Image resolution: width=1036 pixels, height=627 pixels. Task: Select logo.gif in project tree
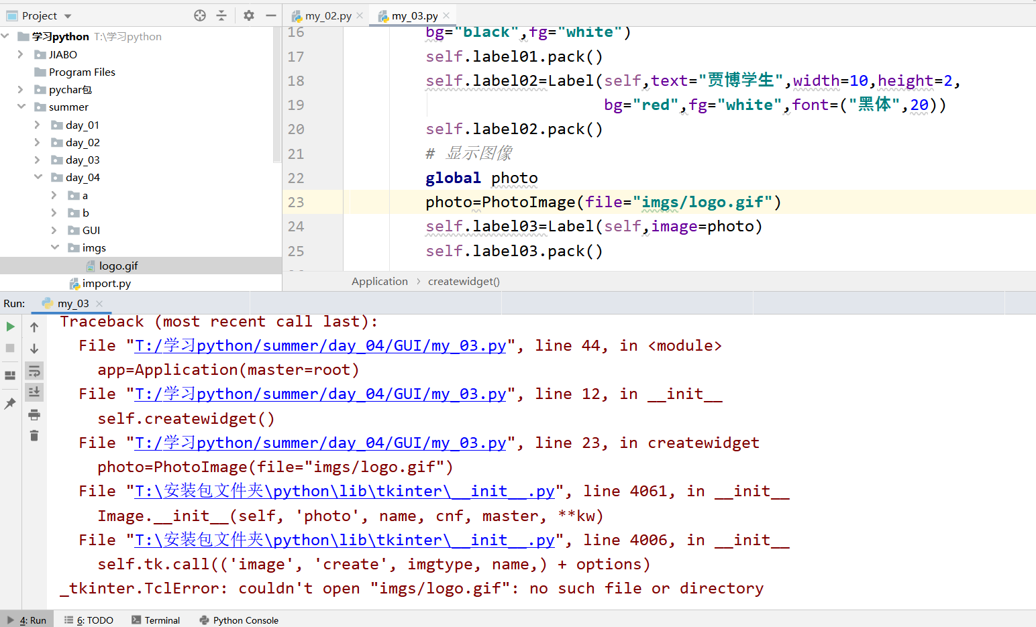pos(118,266)
